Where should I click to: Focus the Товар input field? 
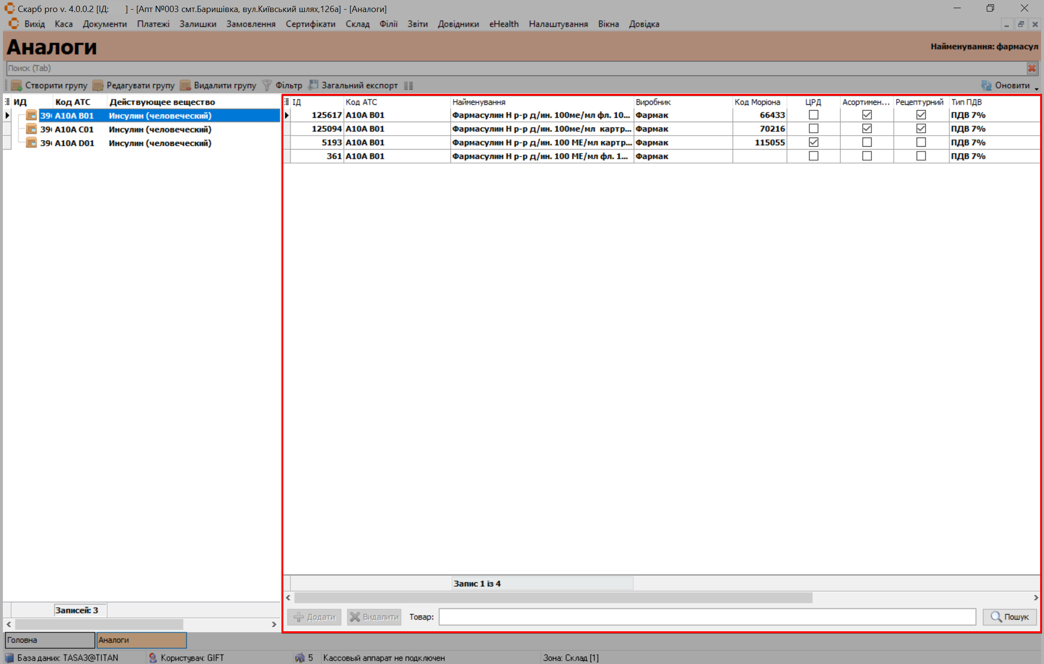coord(707,617)
